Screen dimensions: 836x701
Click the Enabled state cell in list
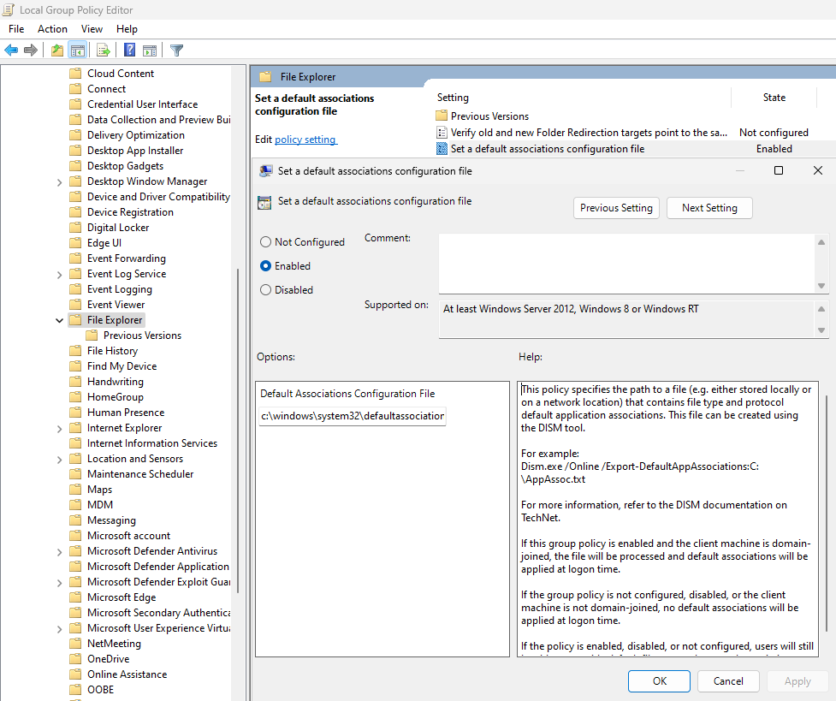[x=774, y=149]
